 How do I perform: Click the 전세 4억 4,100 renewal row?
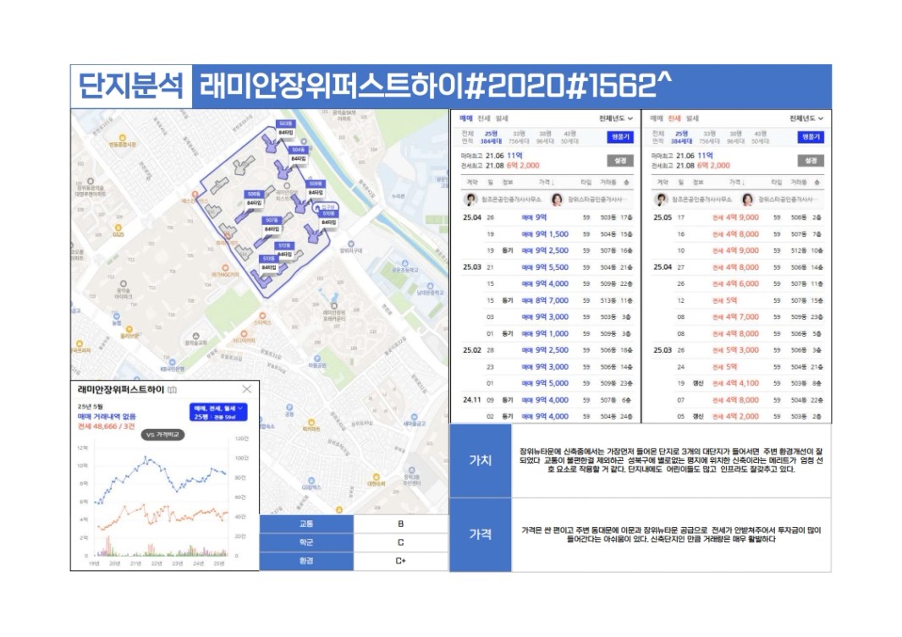click(x=738, y=383)
